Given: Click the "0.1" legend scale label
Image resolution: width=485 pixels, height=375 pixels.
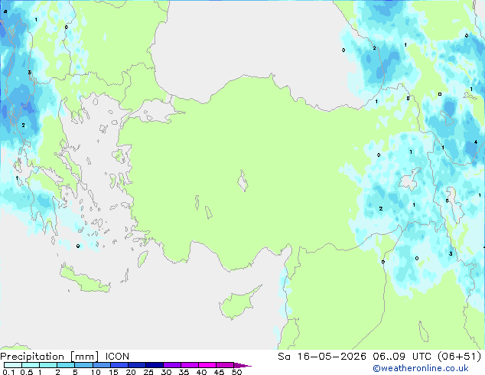Looking at the screenshot, I should [8, 372].
